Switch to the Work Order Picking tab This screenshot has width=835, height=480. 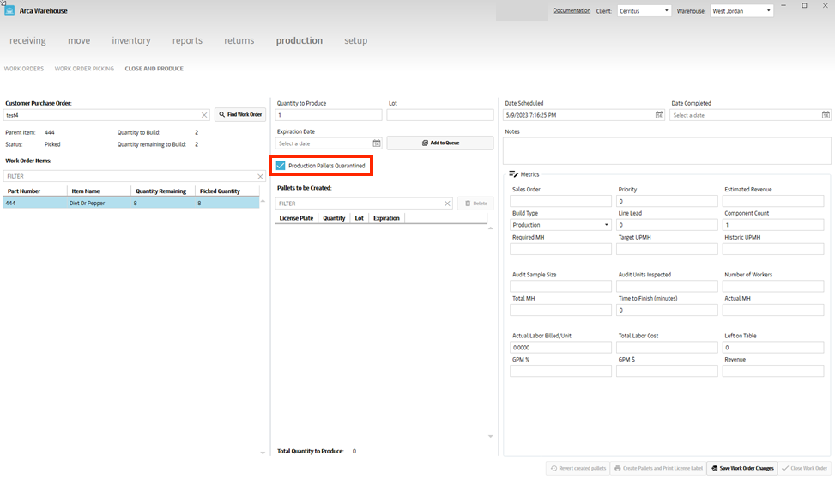tap(84, 69)
